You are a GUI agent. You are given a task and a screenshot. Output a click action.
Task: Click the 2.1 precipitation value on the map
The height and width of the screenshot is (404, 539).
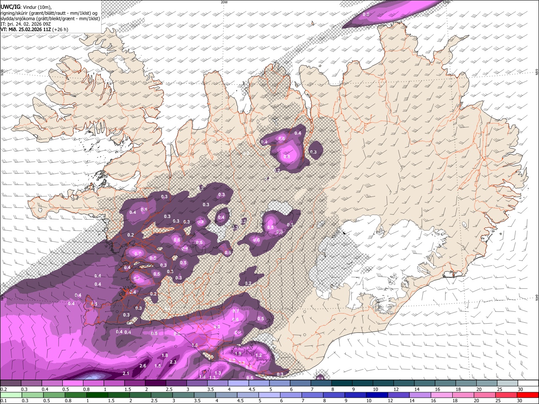click(126, 373)
